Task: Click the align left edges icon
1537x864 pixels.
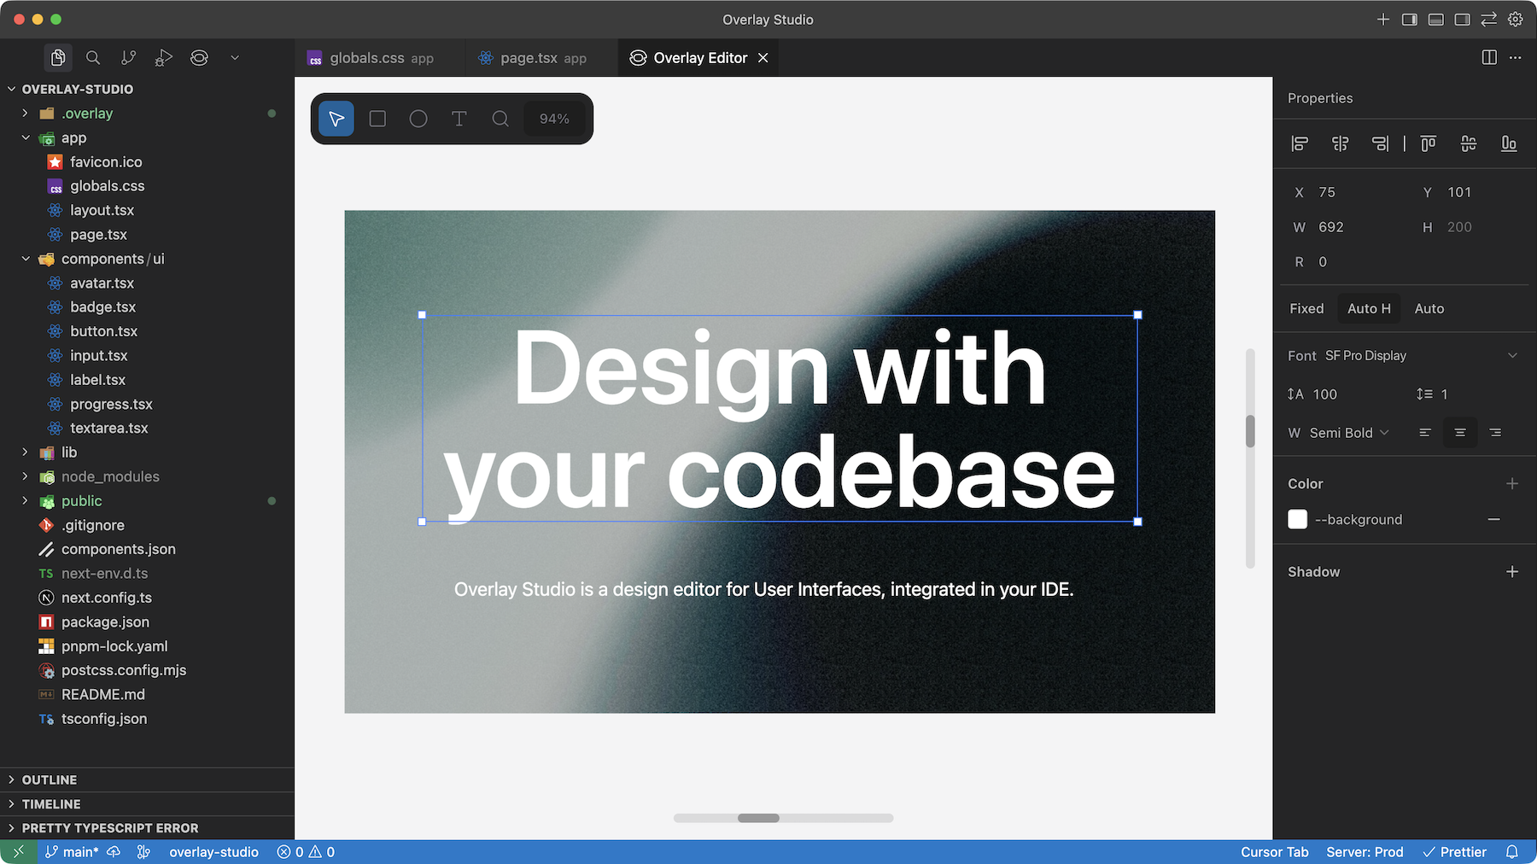Action: pyautogui.click(x=1300, y=143)
